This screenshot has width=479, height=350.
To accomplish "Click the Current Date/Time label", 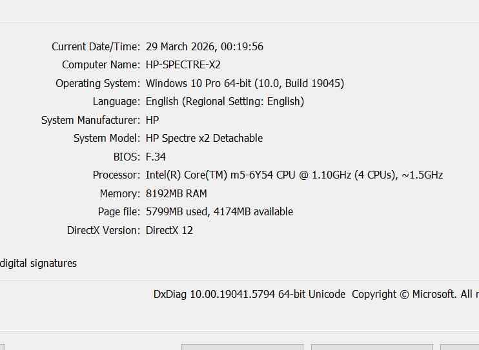I will pos(96,46).
